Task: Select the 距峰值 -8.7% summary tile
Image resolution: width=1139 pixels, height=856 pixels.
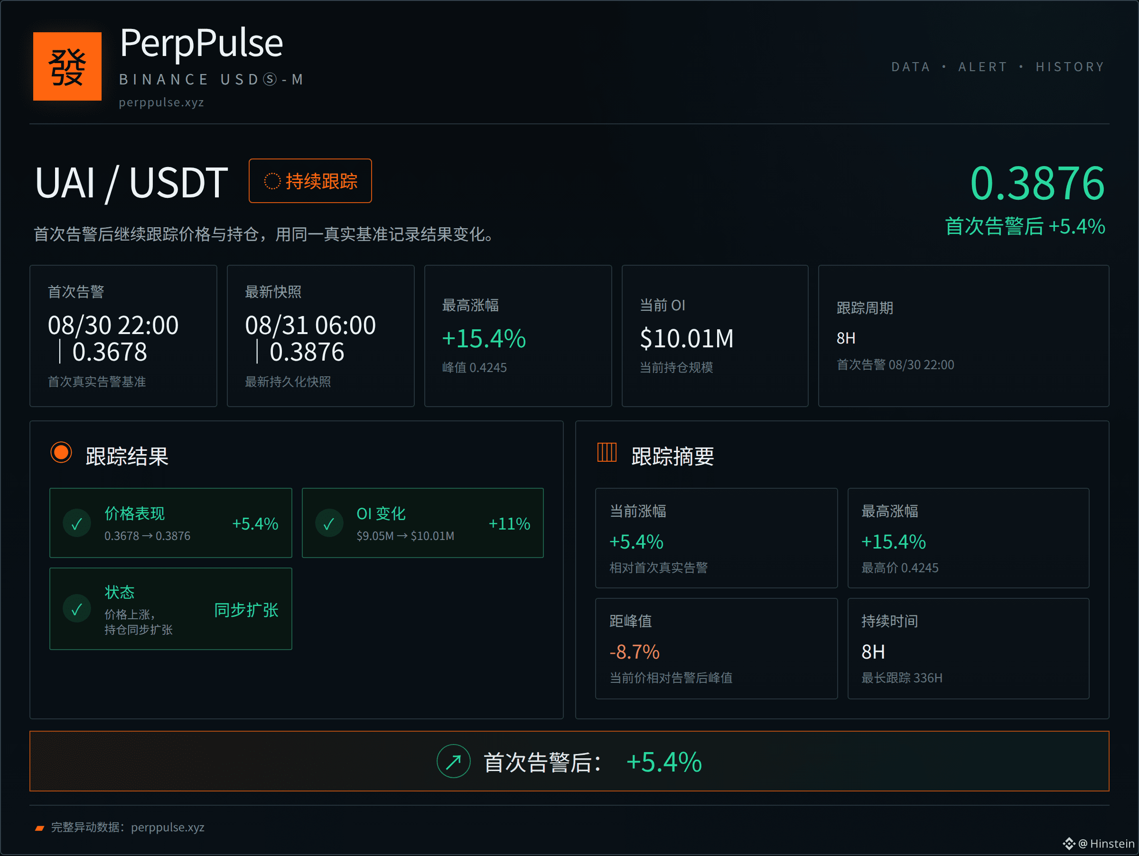Action: pyautogui.click(x=716, y=649)
